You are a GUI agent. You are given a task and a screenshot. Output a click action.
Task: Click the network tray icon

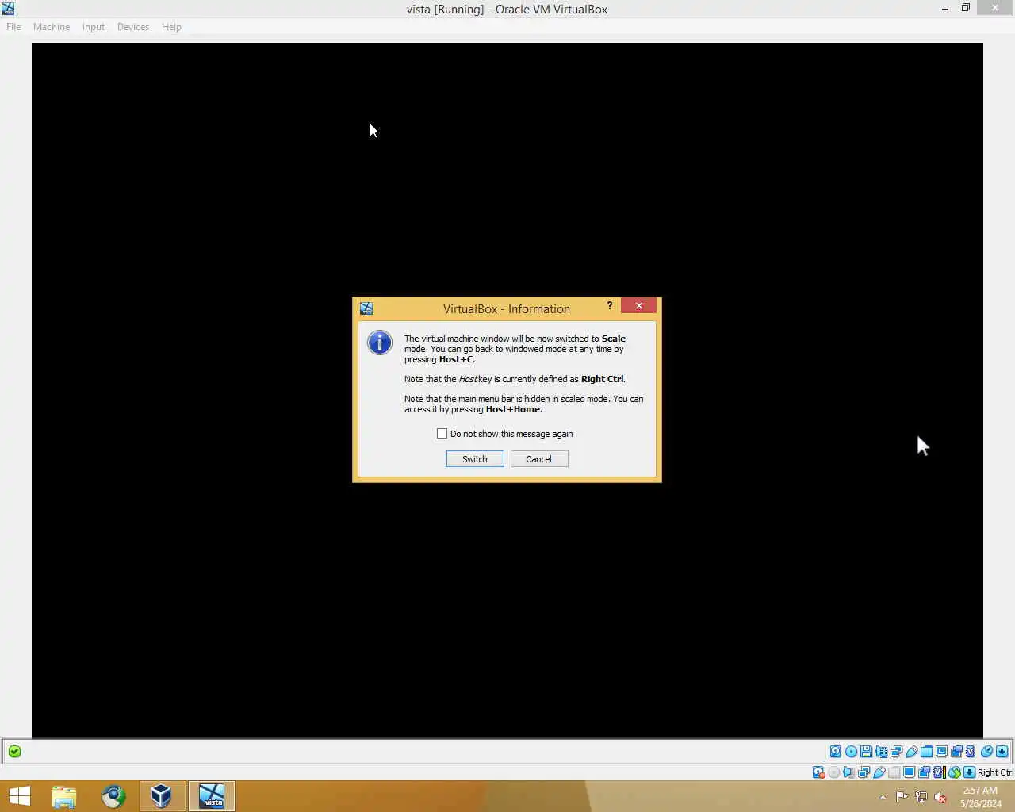coord(921,797)
